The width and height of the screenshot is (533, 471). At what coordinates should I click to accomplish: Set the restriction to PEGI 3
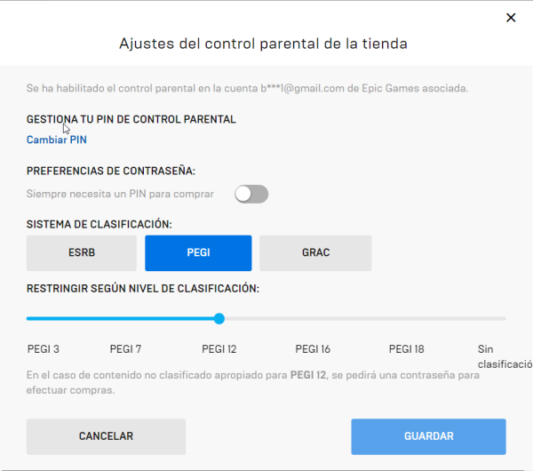pos(44,349)
